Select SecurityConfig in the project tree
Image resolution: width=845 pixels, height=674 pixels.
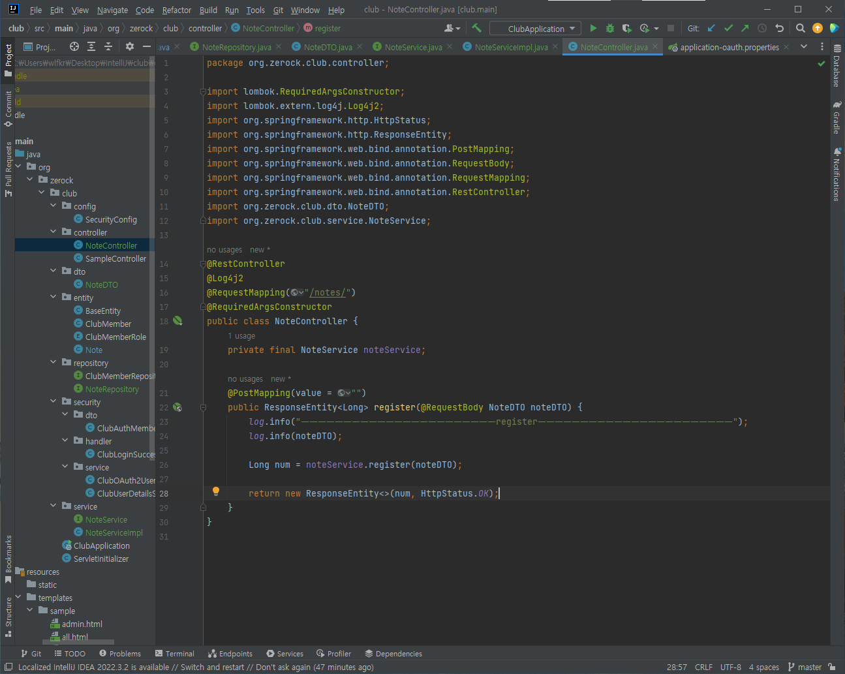111,219
